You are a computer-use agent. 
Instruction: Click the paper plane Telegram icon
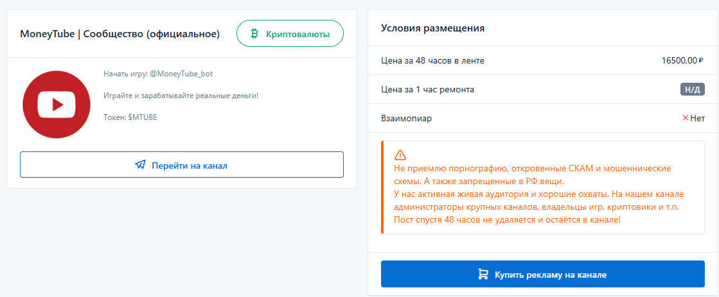(x=140, y=165)
